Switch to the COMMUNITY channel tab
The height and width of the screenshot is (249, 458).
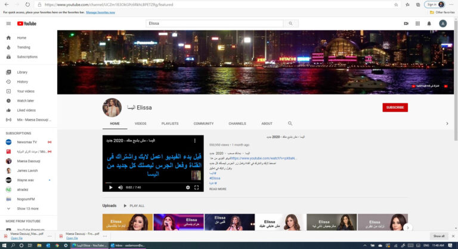point(203,124)
